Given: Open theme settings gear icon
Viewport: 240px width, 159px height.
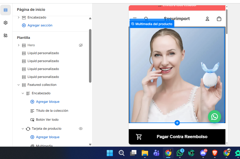Looking at the screenshot, I should [x=6, y=23].
